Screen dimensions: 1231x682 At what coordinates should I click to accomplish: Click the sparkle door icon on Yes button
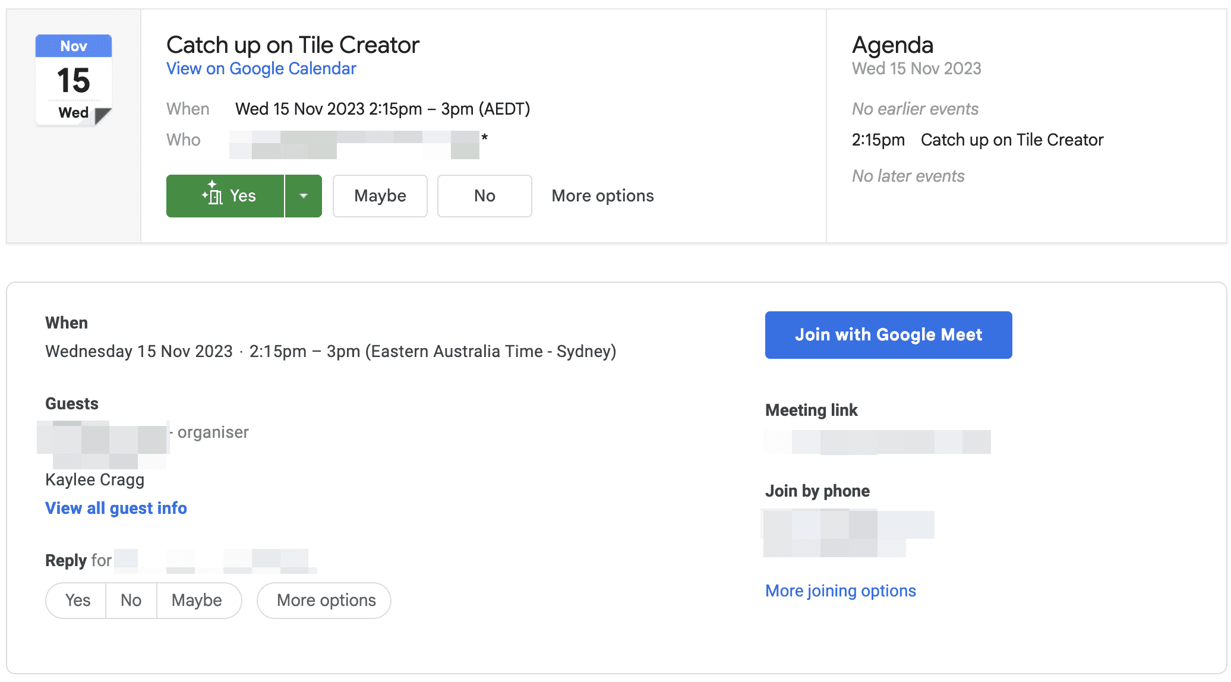coord(212,193)
